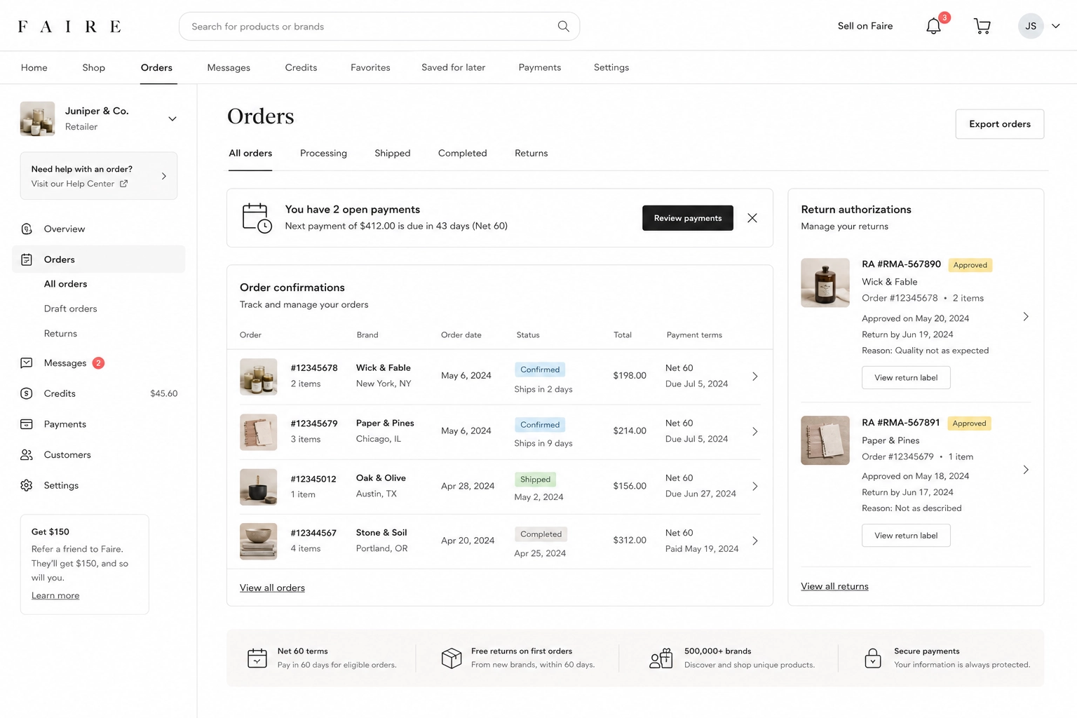1077x718 pixels.
Task: Open order #12345678 row chevron
Action: 755,377
